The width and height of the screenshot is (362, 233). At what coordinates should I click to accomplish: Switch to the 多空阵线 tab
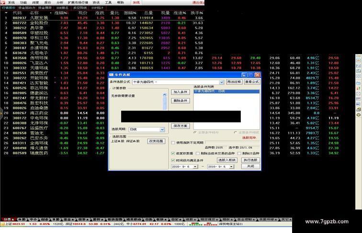click(x=80, y=8)
